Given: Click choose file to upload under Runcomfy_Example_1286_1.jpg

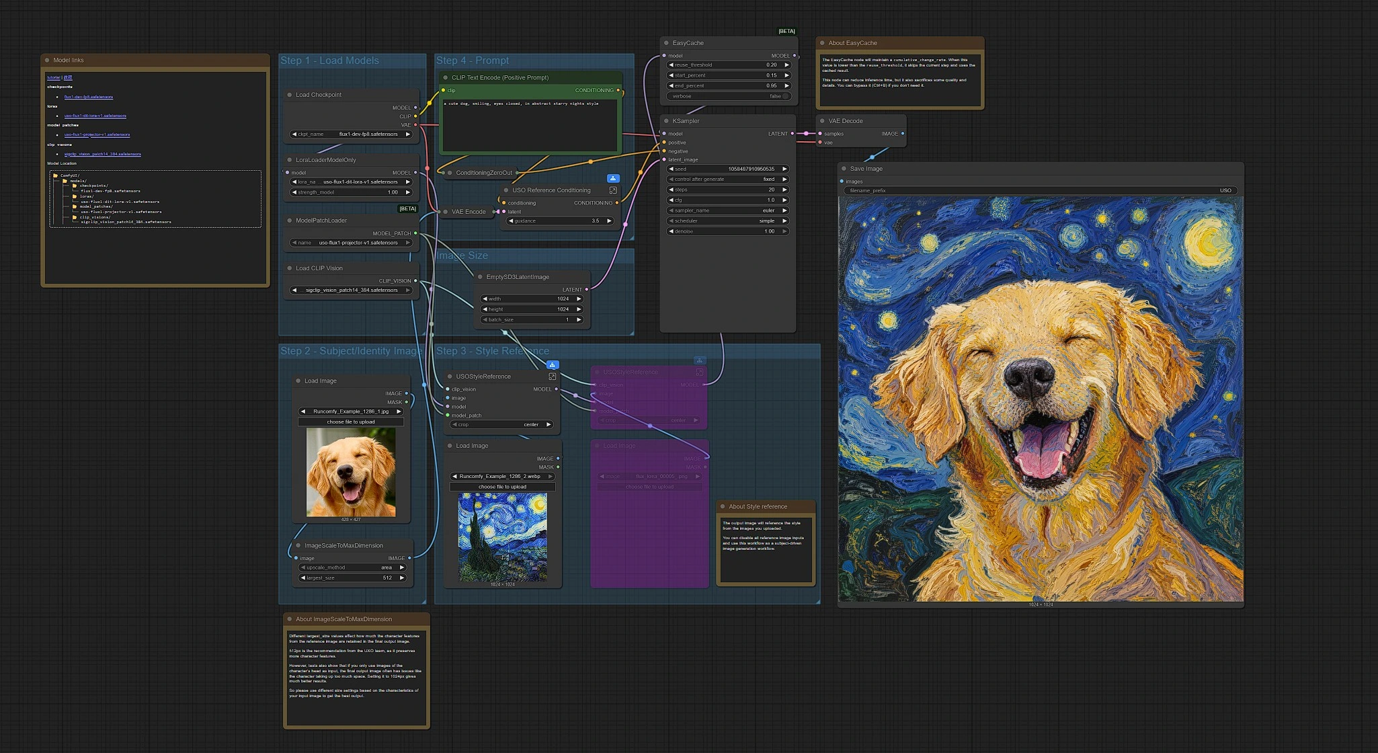Looking at the screenshot, I should pos(351,422).
